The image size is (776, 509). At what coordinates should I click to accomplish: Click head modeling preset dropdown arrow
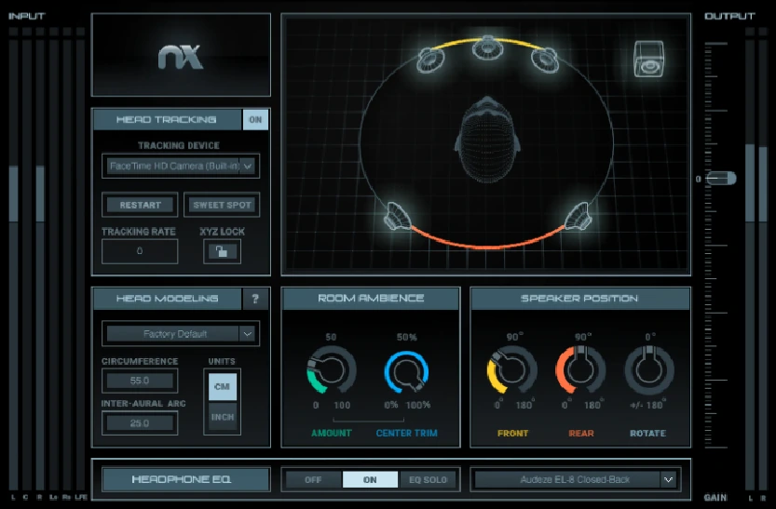click(x=248, y=334)
